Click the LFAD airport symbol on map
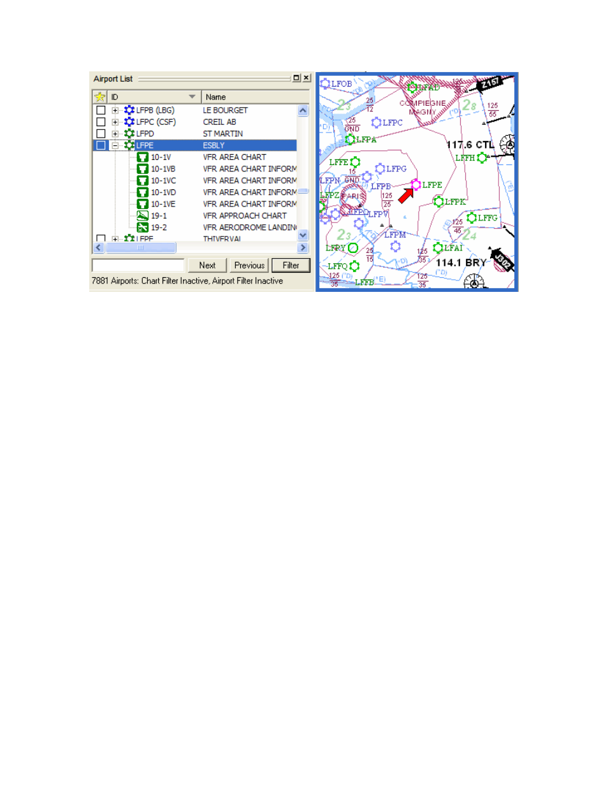The width and height of the screenshot is (608, 787). (x=412, y=87)
